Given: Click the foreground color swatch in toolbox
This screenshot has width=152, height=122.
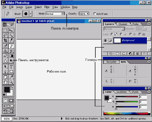Looking at the screenshot, I should click(7, 89).
